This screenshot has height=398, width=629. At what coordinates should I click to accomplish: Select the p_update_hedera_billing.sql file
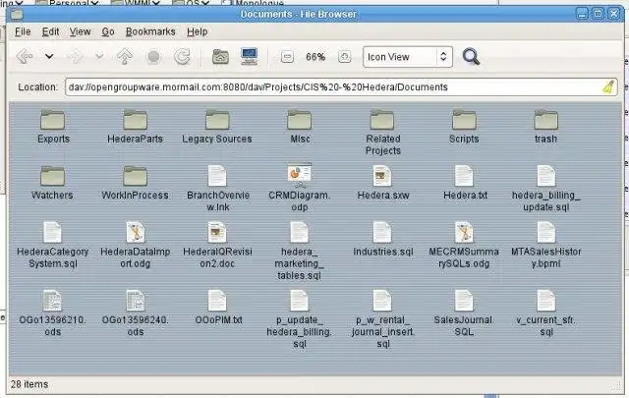299,319
